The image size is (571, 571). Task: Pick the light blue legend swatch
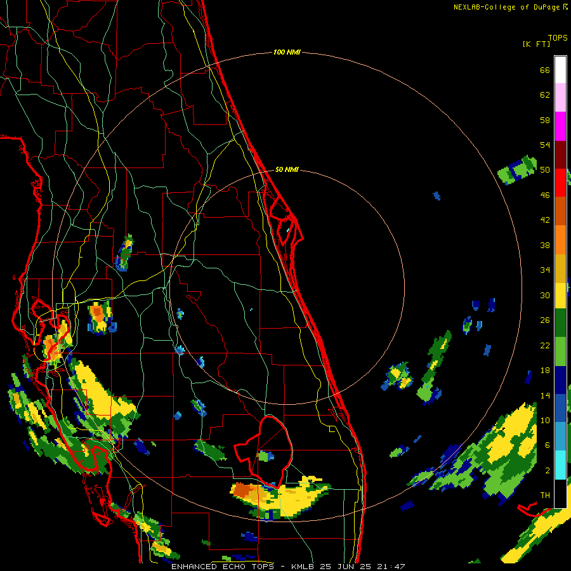point(560,436)
